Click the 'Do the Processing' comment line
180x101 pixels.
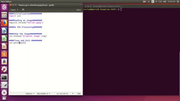pos(25,27)
